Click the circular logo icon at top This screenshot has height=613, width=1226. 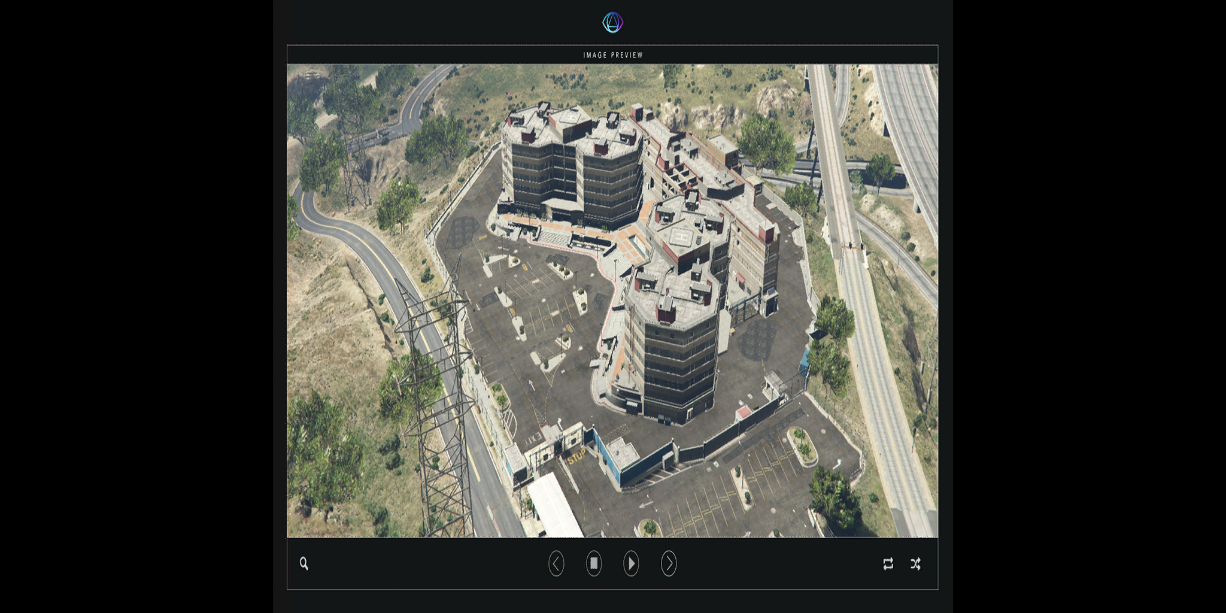pyautogui.click(x=612, y=23)
